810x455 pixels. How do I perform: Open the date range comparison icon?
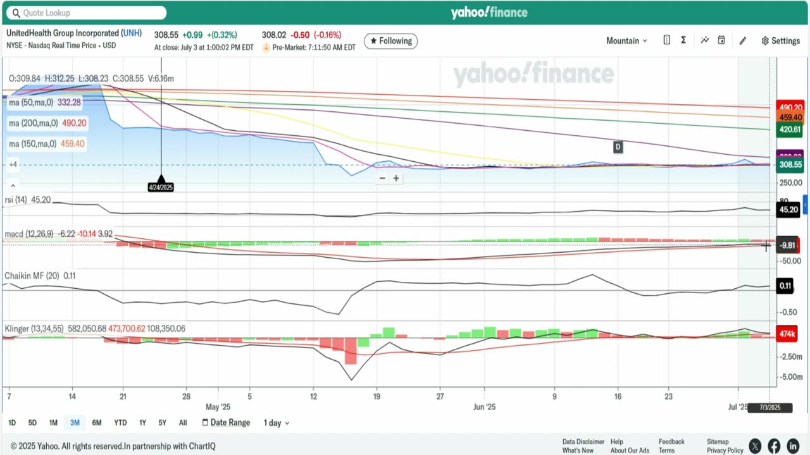point(666,40)
